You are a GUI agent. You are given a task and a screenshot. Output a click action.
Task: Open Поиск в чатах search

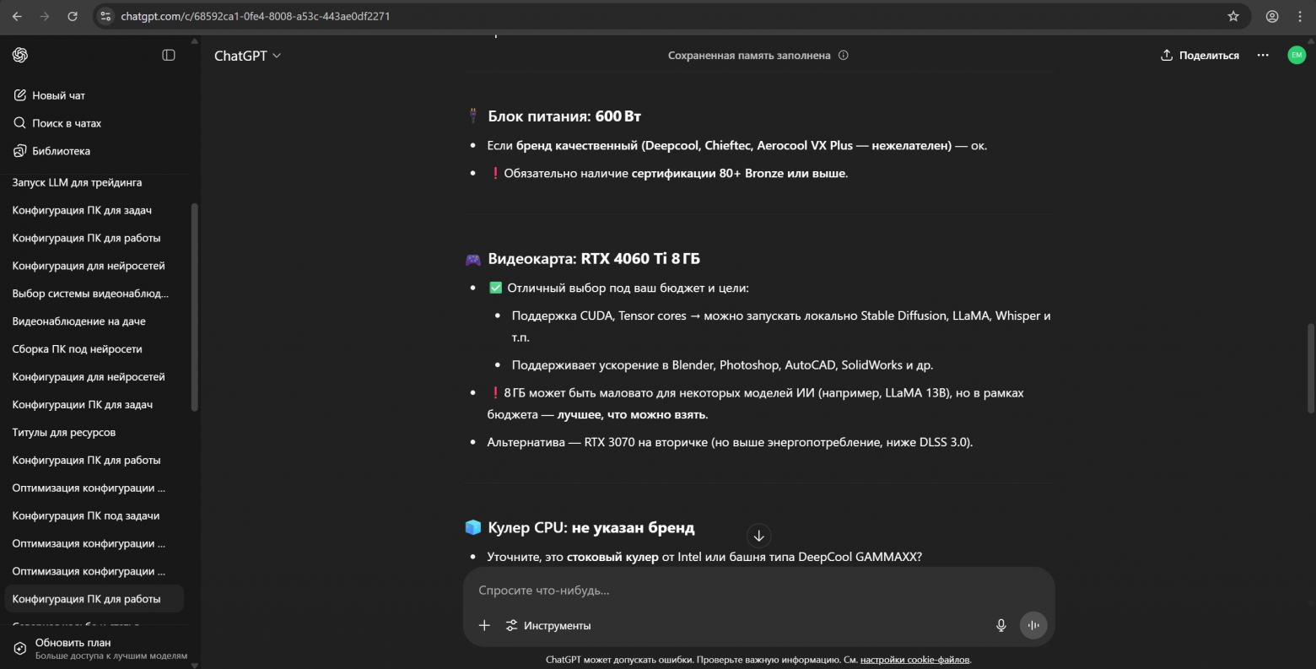[66, 123]
